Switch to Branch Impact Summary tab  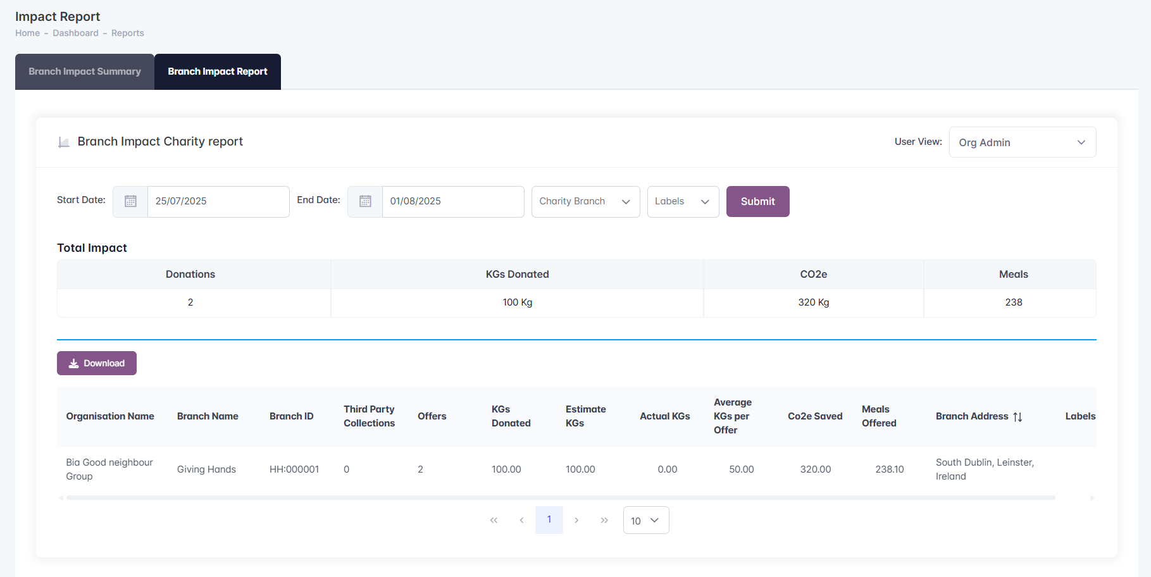(85, 71)
